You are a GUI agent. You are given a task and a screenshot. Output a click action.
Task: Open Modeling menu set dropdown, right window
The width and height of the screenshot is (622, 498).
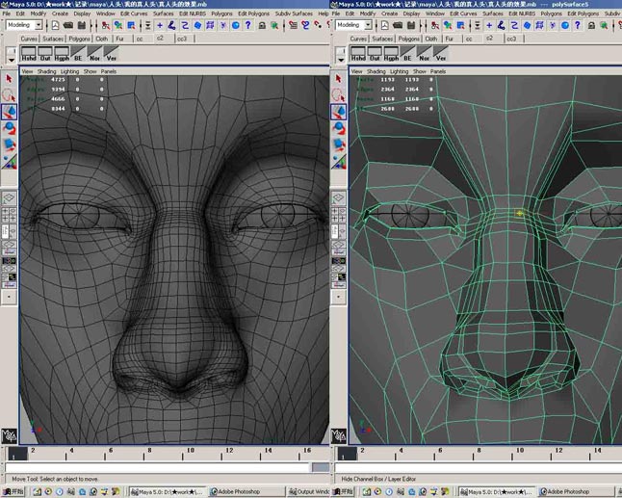[353, 25]
